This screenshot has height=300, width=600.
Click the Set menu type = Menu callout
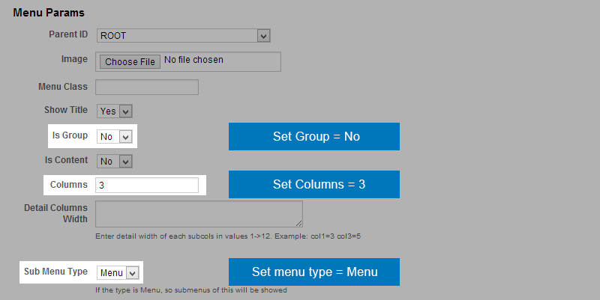(x=314, y=272)
